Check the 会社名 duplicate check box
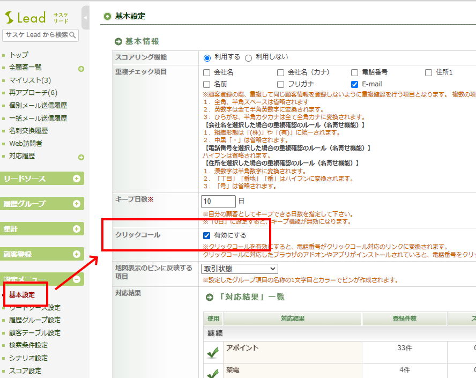This screenshot has height=378, width=476. pyautogui.click(x=206, y=72)
